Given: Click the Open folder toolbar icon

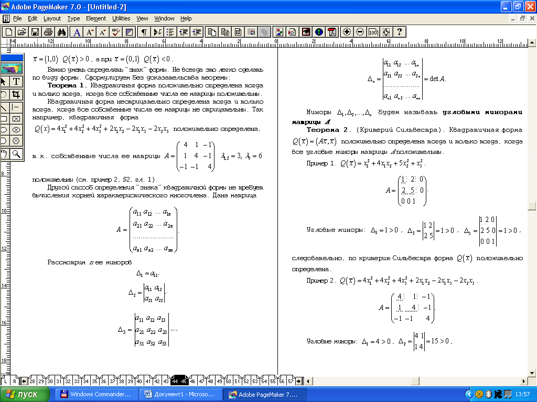Looking at the screenshot, I should [22, 32].
